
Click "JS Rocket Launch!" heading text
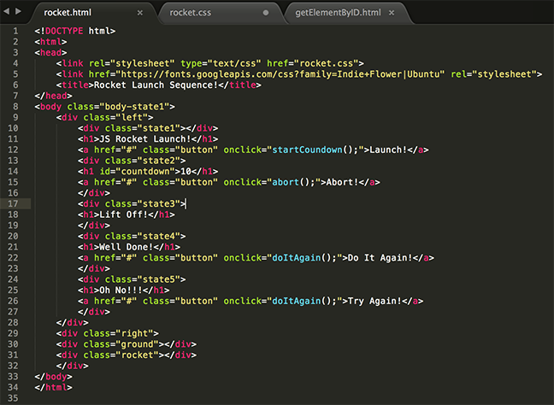click(144, 138)
